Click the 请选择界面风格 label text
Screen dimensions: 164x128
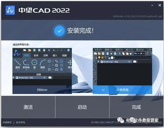click(21, 45)
